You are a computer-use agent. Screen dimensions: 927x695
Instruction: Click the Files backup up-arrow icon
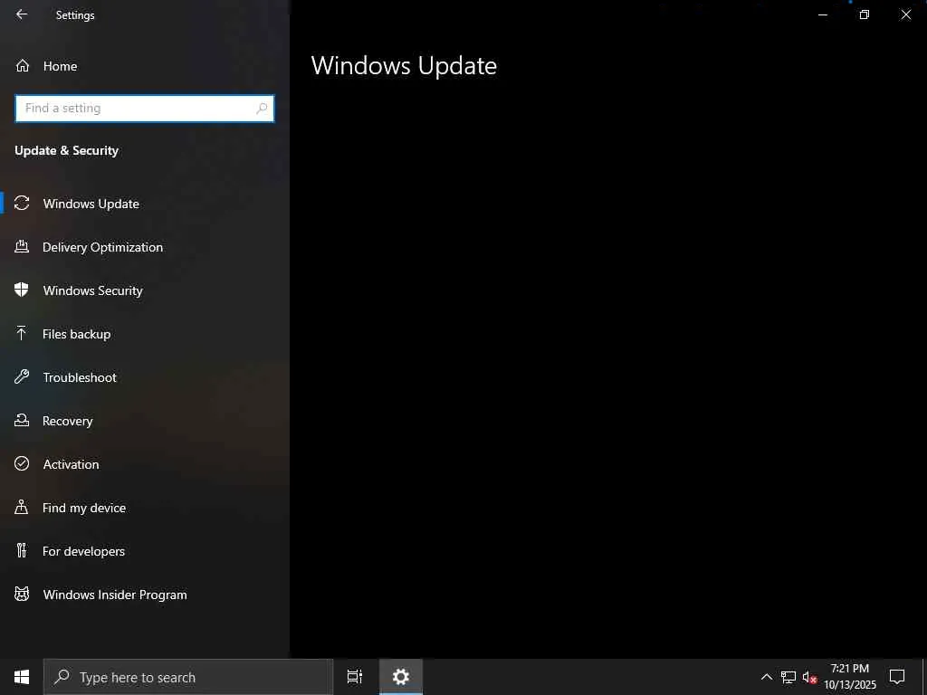[x=22, y=334]
